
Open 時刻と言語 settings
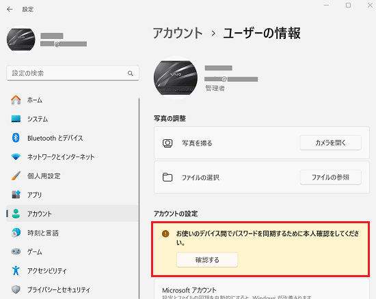[72, 233]
